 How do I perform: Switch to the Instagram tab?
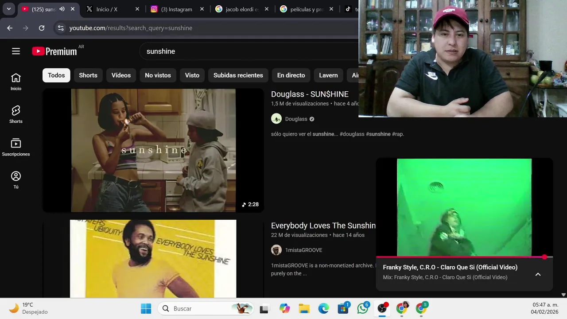coord(177,9)
